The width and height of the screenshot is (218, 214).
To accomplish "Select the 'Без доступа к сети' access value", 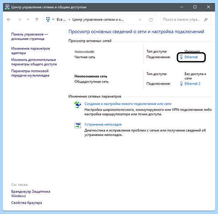I will click(x=195, y=76).
